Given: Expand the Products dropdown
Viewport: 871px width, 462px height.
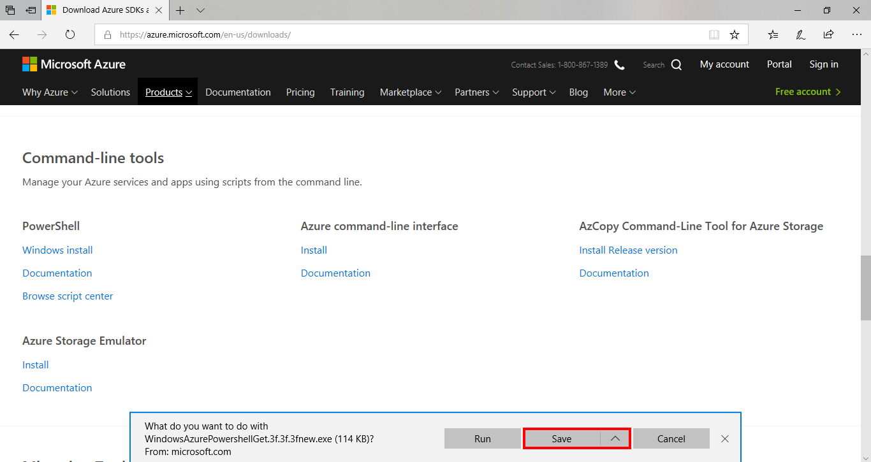Looking at the screenshot, I should (x=168, y=92).
